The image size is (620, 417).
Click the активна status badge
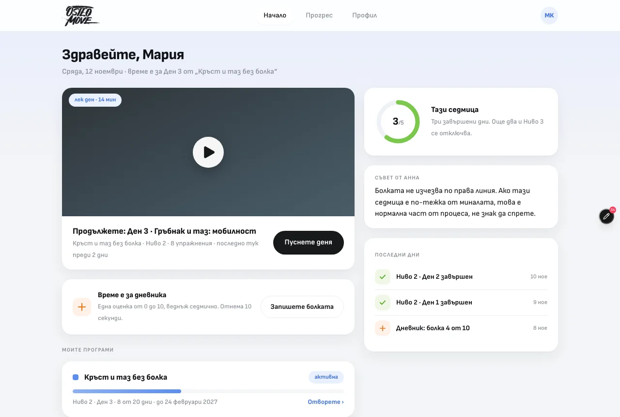326,377
